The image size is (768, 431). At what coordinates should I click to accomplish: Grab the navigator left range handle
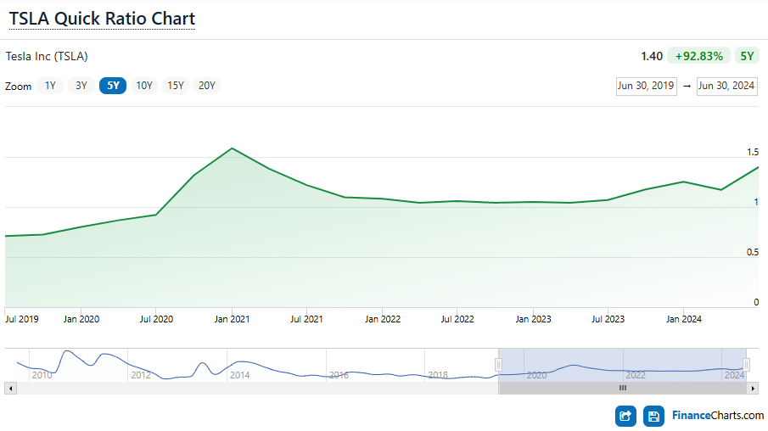(x=499, y=364)
